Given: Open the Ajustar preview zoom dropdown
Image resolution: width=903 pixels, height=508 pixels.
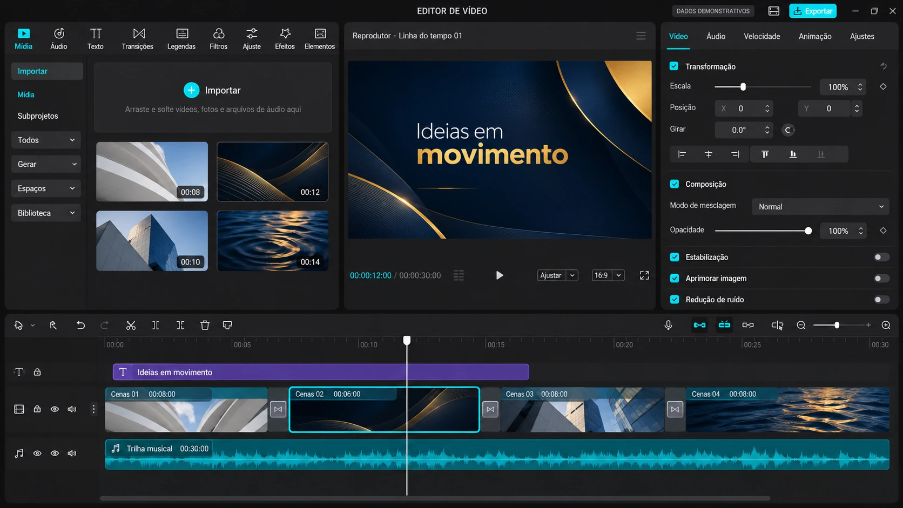Looking at the screenshot, I should pos(558,275).
